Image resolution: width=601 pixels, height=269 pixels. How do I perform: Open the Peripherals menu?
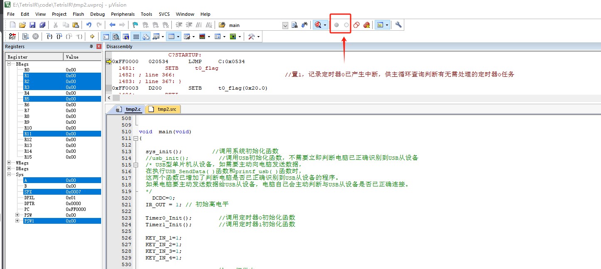point(122,14)
